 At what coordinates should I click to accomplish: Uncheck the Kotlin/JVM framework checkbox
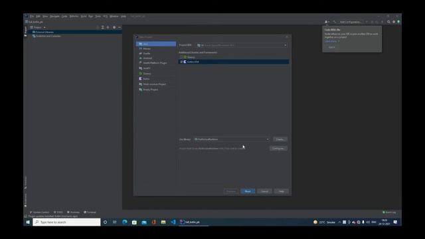click(181, 62)
